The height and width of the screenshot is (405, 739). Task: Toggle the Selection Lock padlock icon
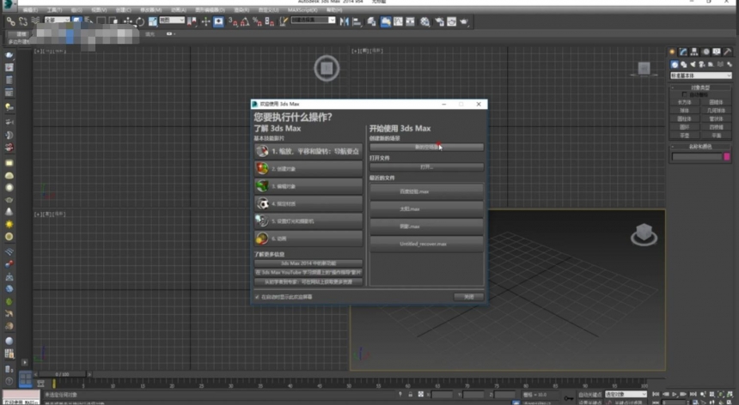[x=411, y=395]
